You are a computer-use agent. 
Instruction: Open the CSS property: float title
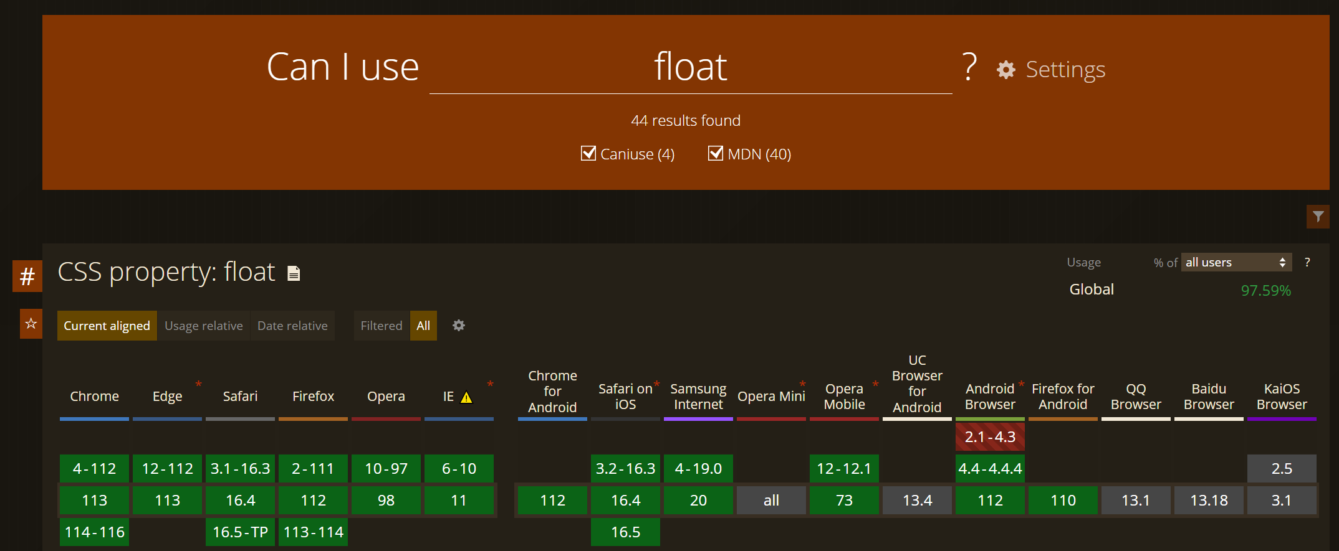[166, 272]
